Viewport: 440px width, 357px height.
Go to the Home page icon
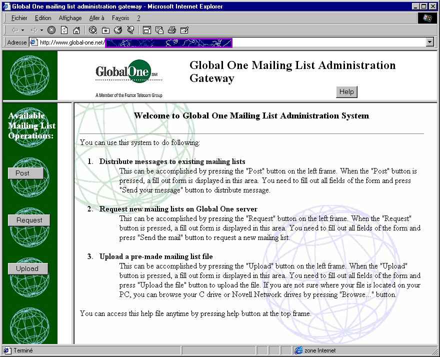[x=76, y=30]
